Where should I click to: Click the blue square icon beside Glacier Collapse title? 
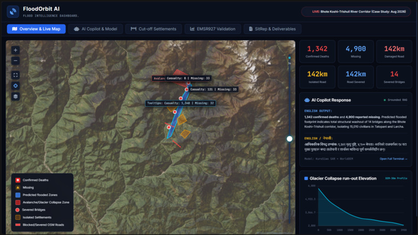coord(306,178)
